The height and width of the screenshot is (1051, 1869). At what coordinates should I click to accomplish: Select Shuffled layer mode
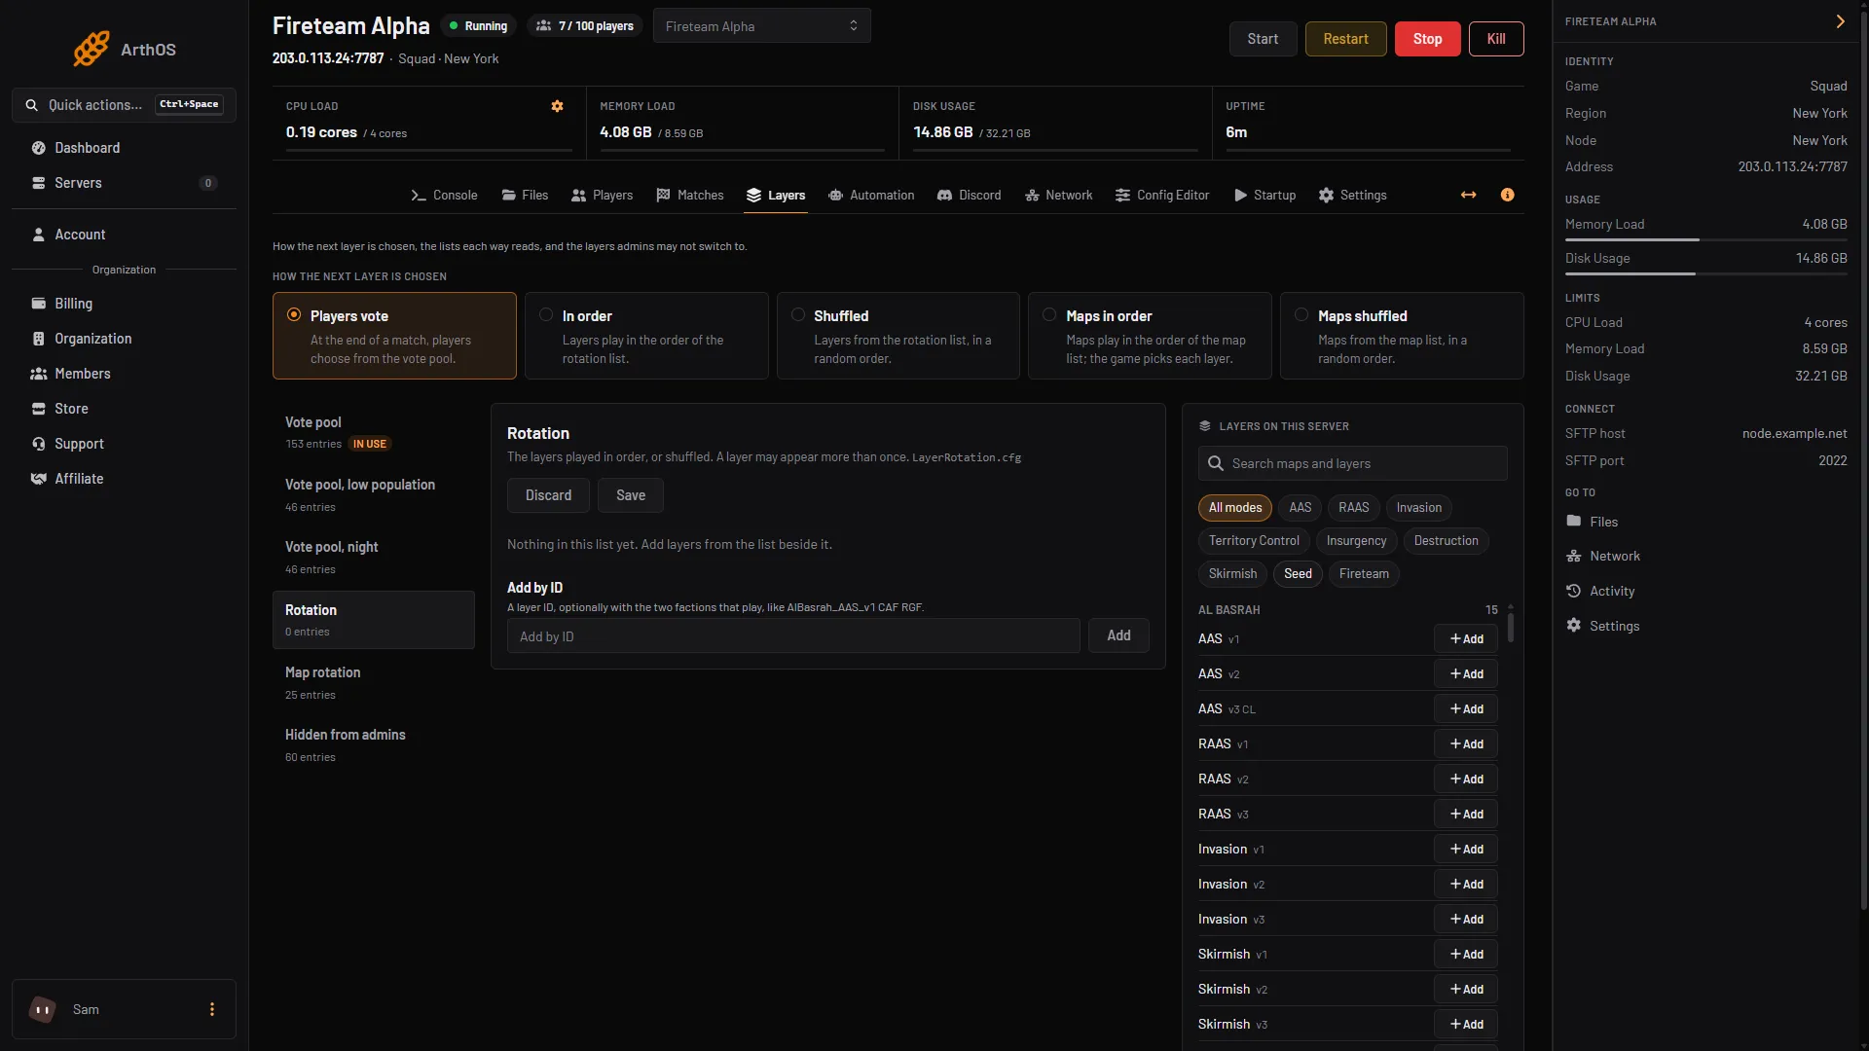point(898,336)
